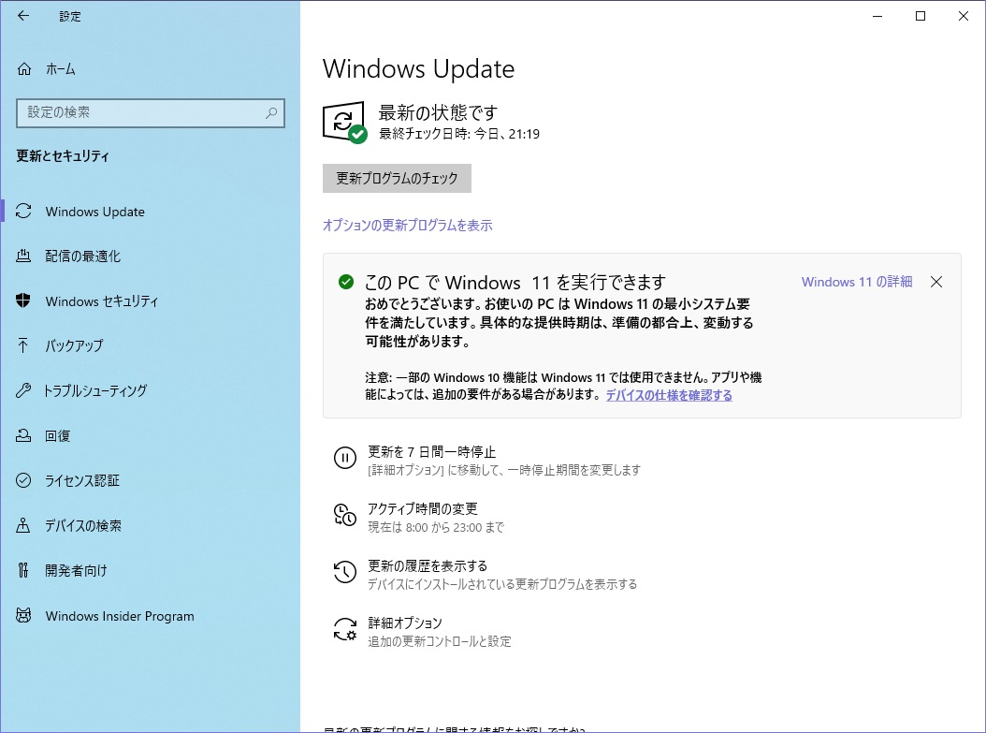Select 回復 in the sidebar
Screen dimensions: 986x733
point(151,436)
